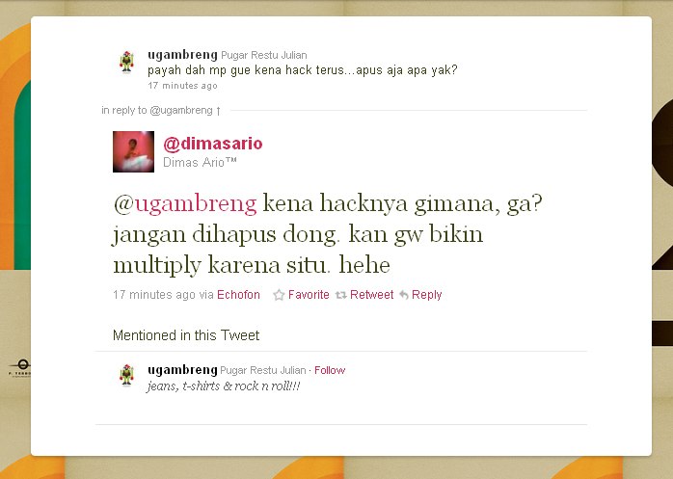Click the ugambreng username on the original tweet
Image resolution: width=673 pixels, height=479 pixels.
(x=182, y=55)
